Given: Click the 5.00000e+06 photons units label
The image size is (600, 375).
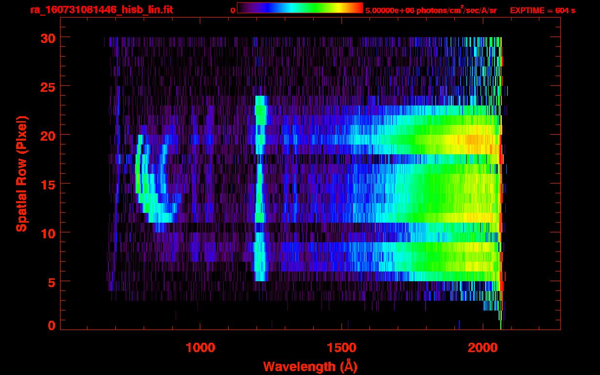Looking at the screenshot, I should point(431,10).
